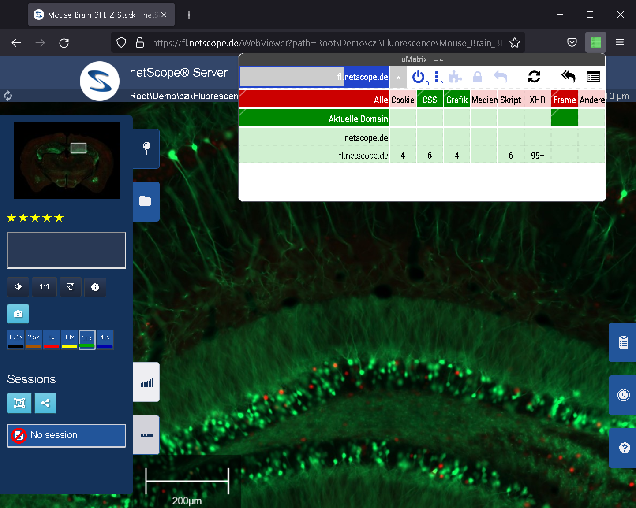
Task: Open the signal bars side tab
Action: pos(146,382)
